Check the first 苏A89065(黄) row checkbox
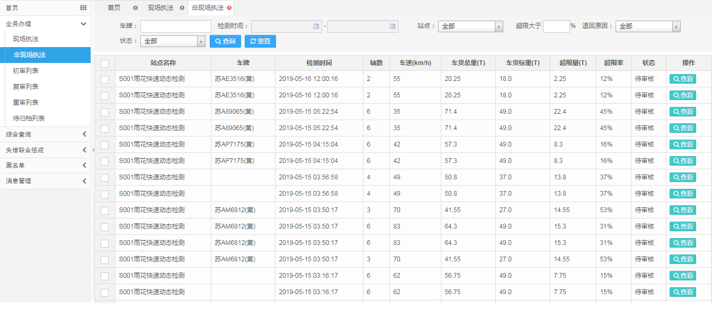Screen dimensions: 712x310 (104, 112)
